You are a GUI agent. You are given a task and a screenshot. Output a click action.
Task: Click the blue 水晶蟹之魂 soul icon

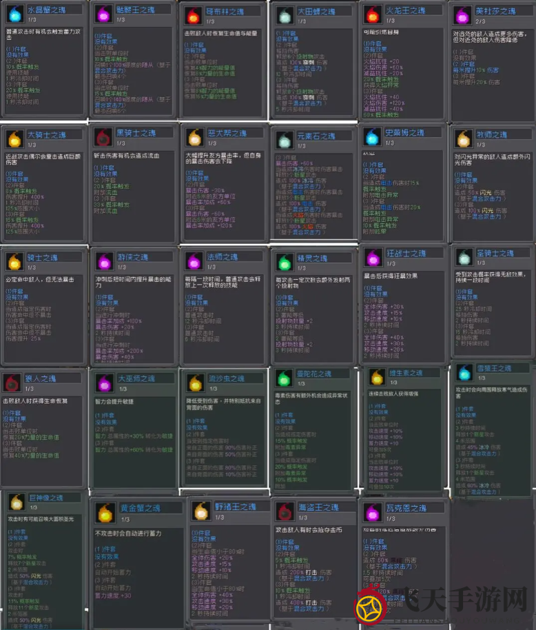point(15,14)
